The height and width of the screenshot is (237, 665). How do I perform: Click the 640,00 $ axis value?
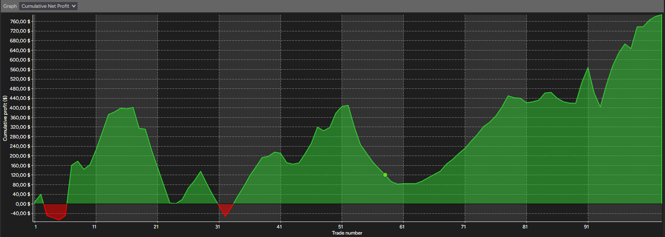(20, 50)
